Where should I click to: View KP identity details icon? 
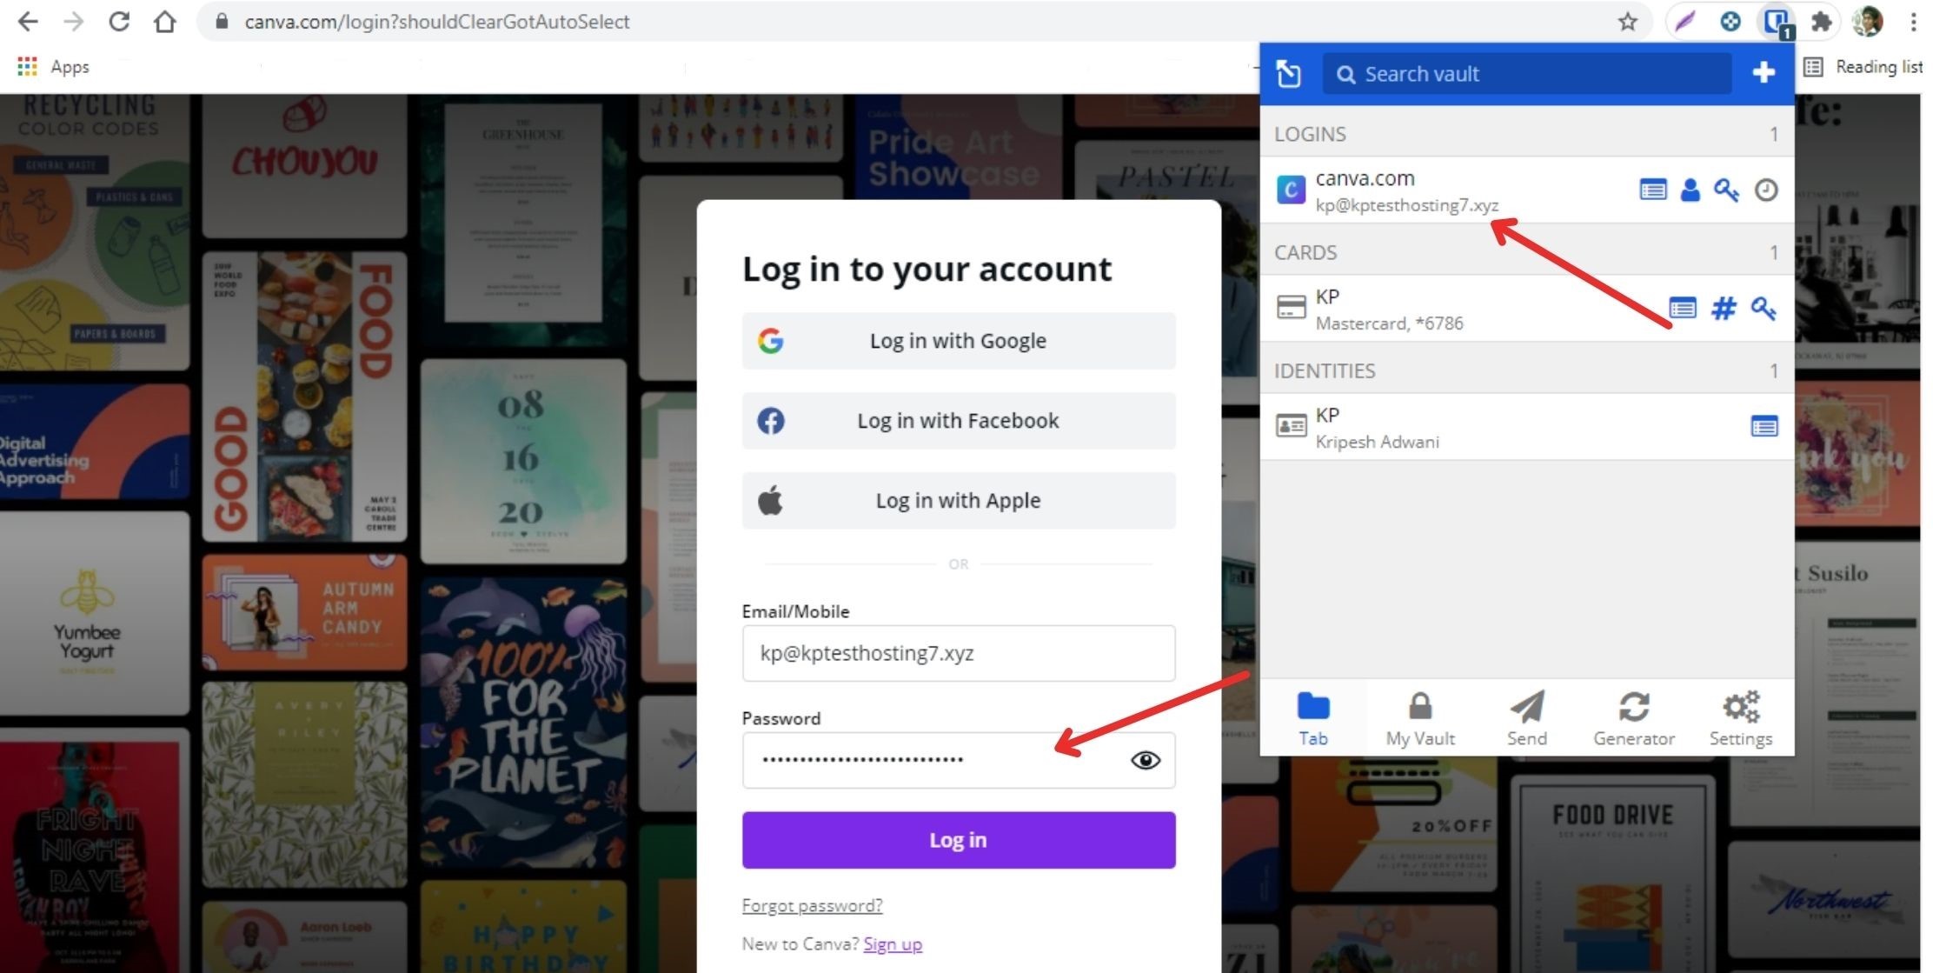(x=1764, y=426)
